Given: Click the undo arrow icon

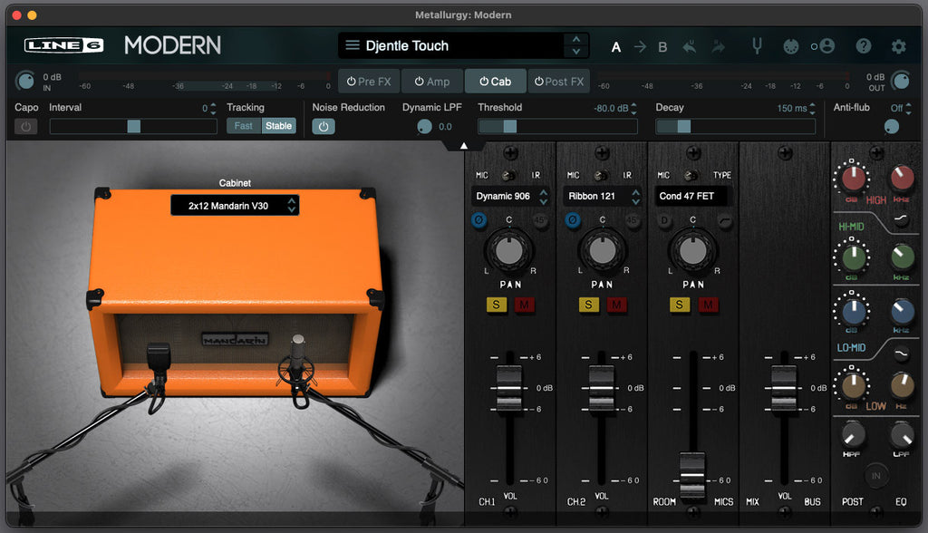Looking at the screenshot, I should tap(690, 46).
